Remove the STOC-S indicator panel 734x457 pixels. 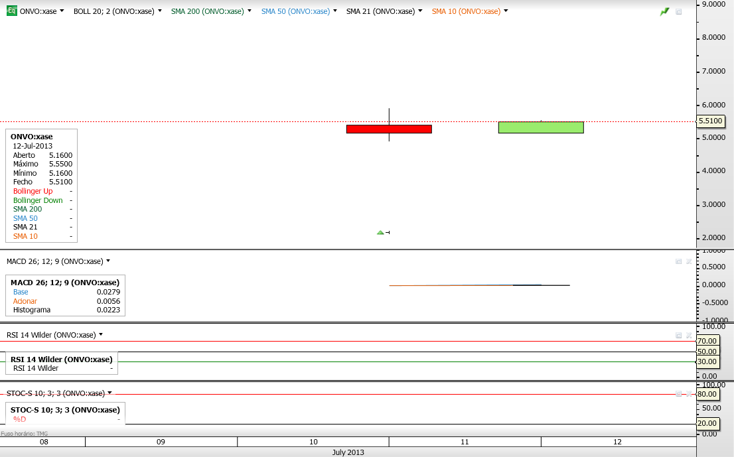tap(689, 394)
